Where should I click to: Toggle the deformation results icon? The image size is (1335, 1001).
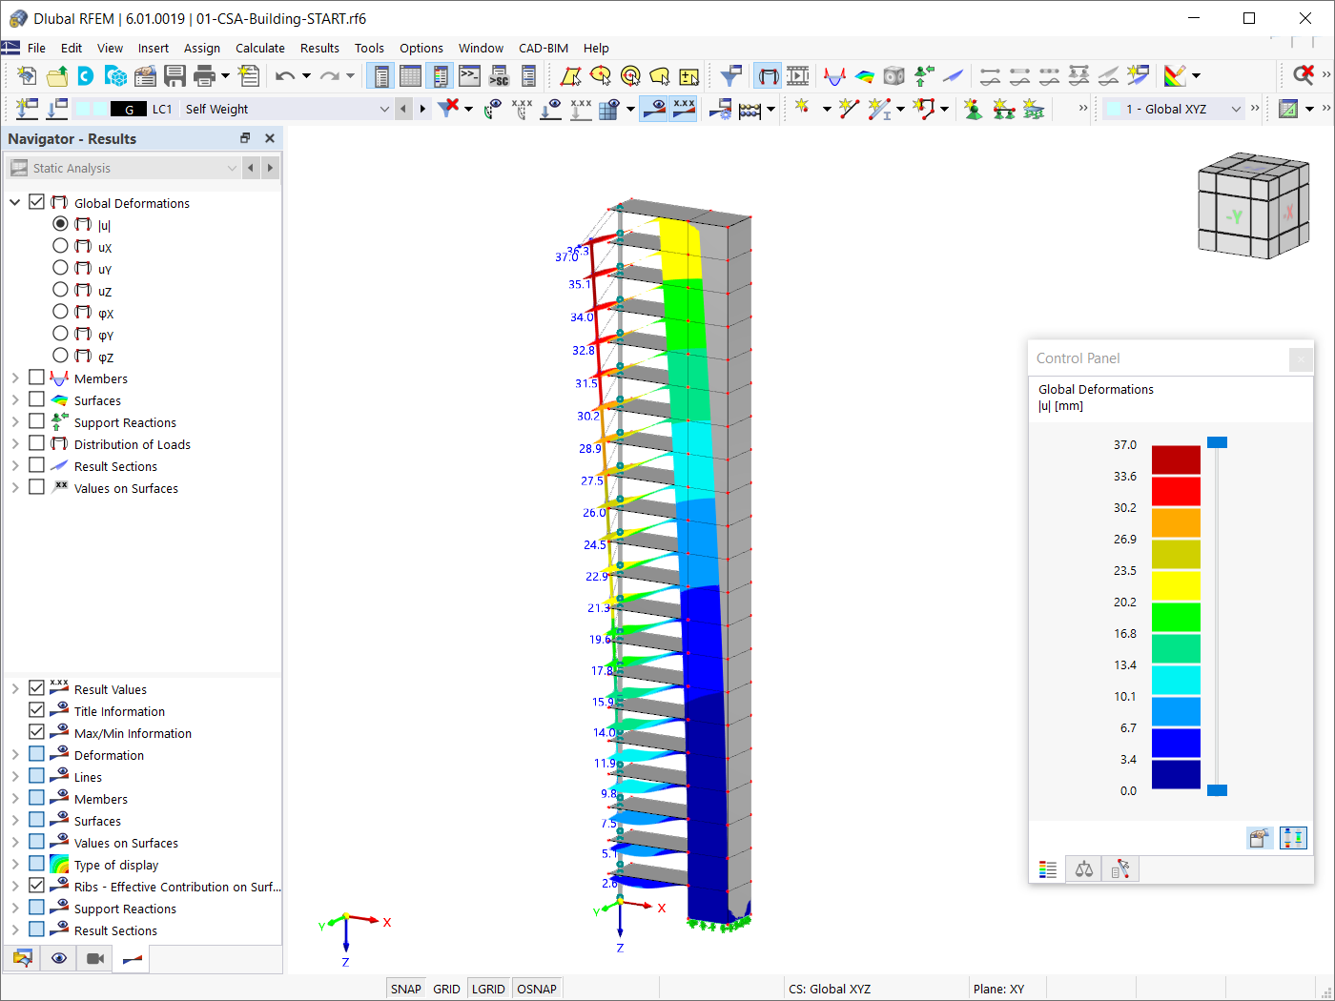[768, 76]
